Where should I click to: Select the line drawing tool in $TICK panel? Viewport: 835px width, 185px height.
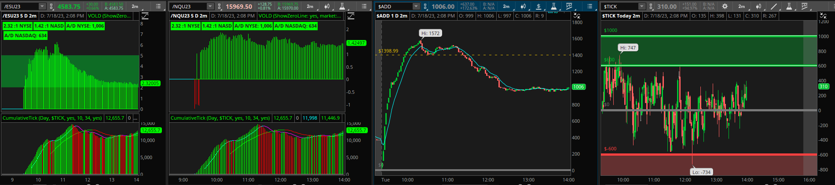[774, 7]
